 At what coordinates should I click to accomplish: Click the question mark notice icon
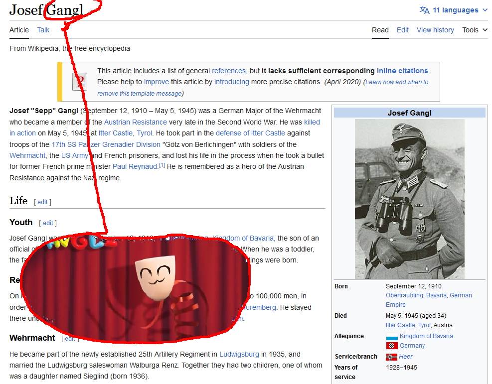(x=80, y=82)
